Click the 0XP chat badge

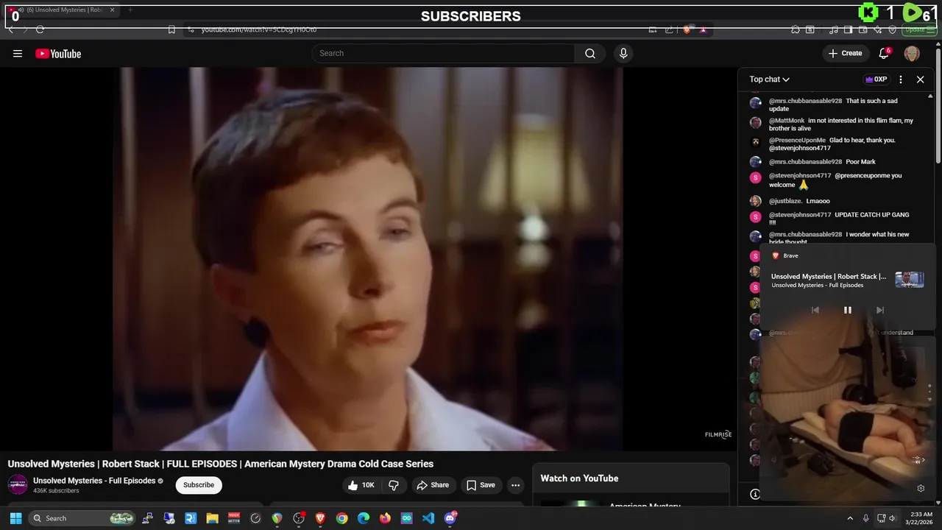pos(876,79)
